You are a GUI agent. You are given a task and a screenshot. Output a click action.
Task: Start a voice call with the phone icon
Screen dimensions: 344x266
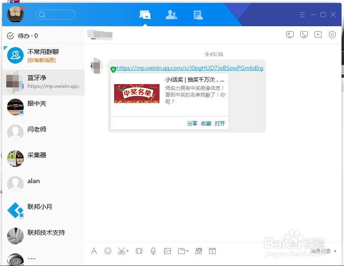coord(304,35)
